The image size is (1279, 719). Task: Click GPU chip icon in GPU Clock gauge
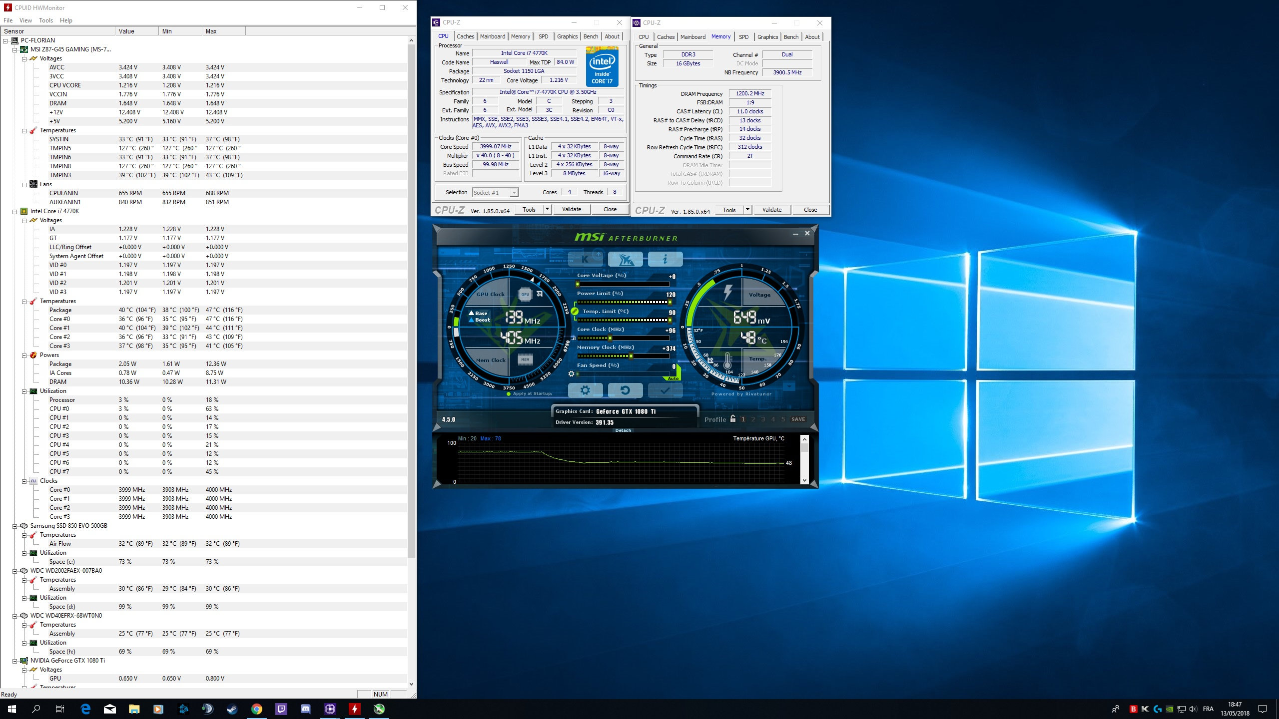click(525, 294)
